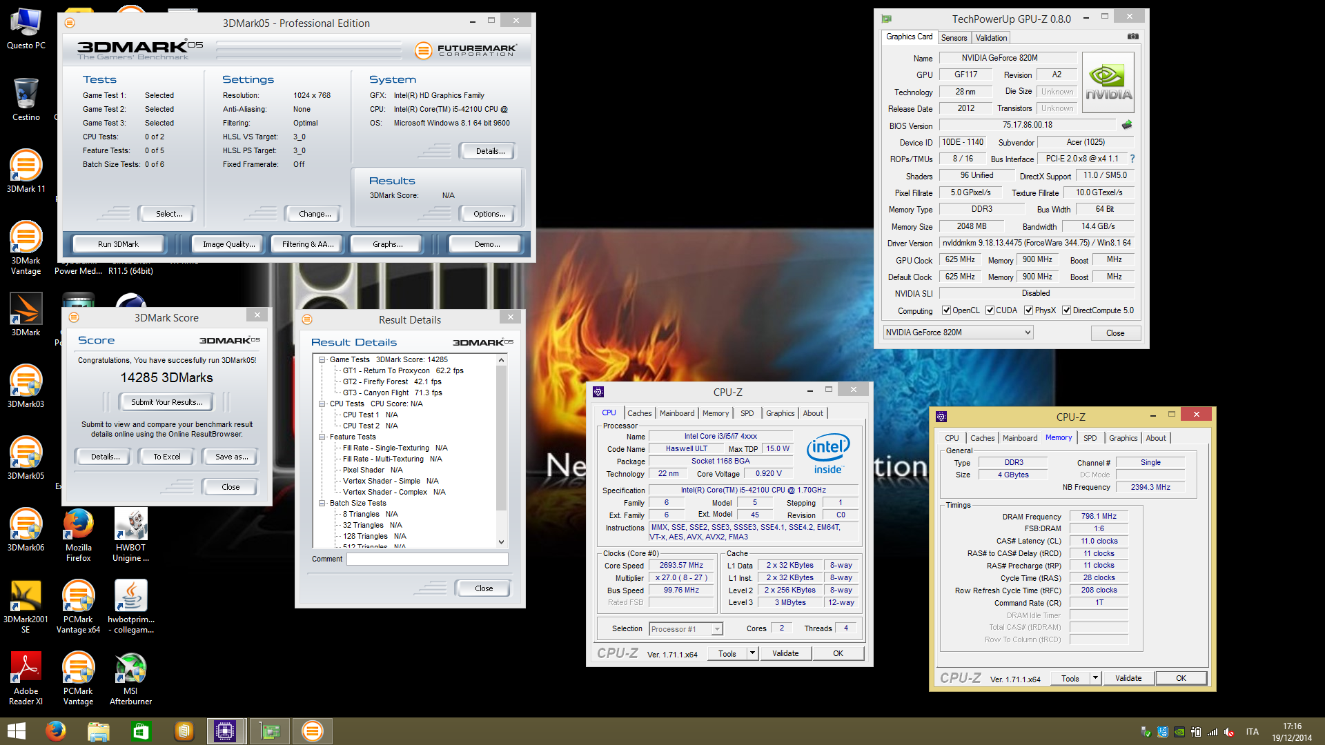Launch the 3DMark03 desktop shortcut
Image resolution: width=1325 pixels, height=745 pixels.
26,386
